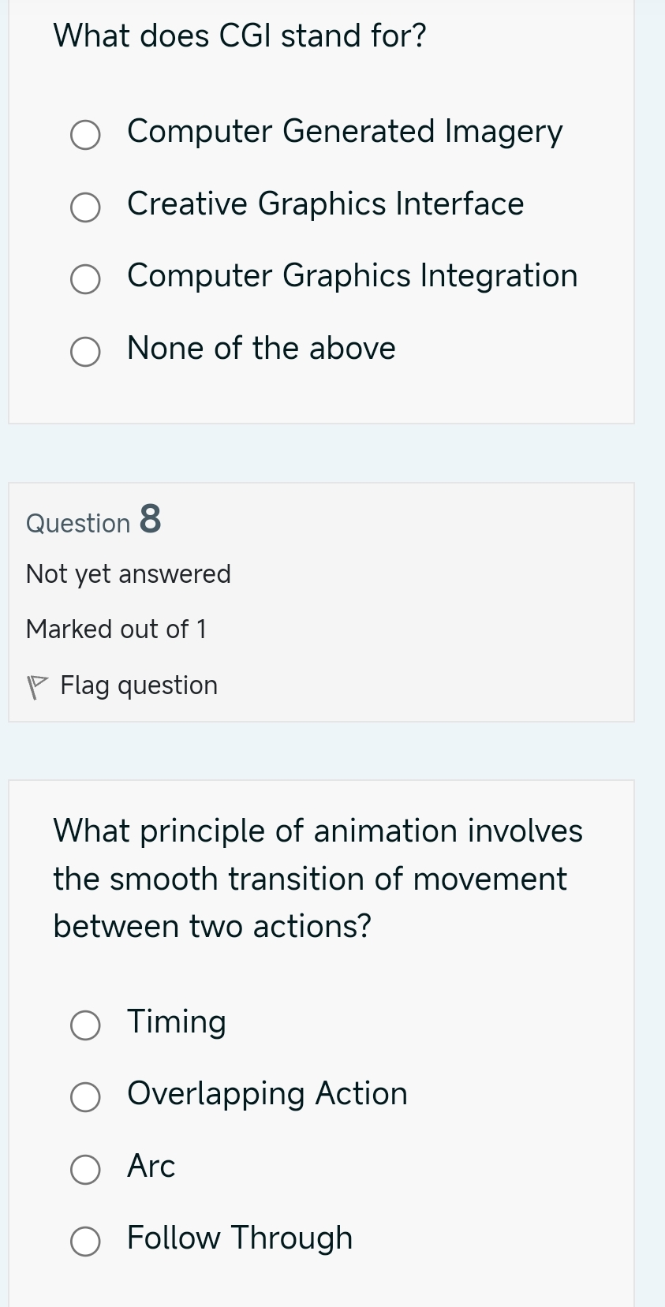Click the 'Follow Through' answer label
The width and height of the screenshot is (665, 1307).
pos(239,1237)
